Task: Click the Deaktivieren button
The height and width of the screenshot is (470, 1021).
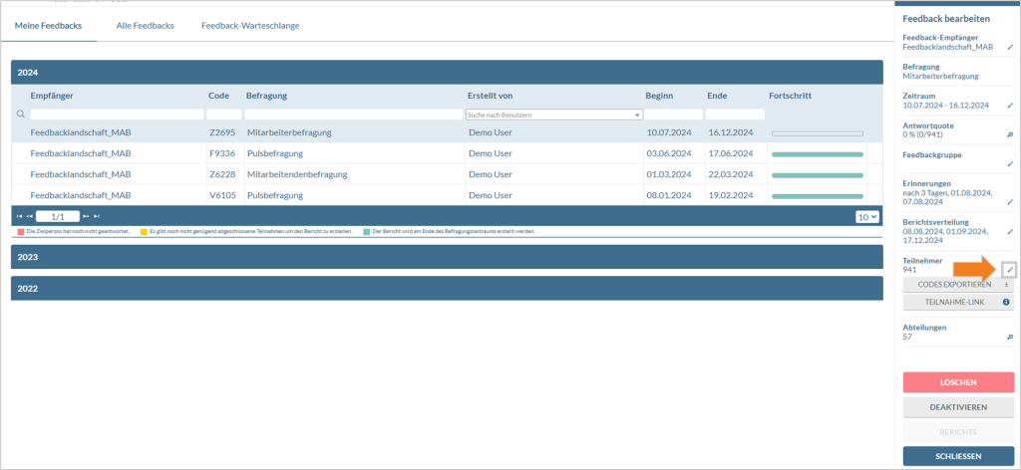Action: (x=958, y=407)
